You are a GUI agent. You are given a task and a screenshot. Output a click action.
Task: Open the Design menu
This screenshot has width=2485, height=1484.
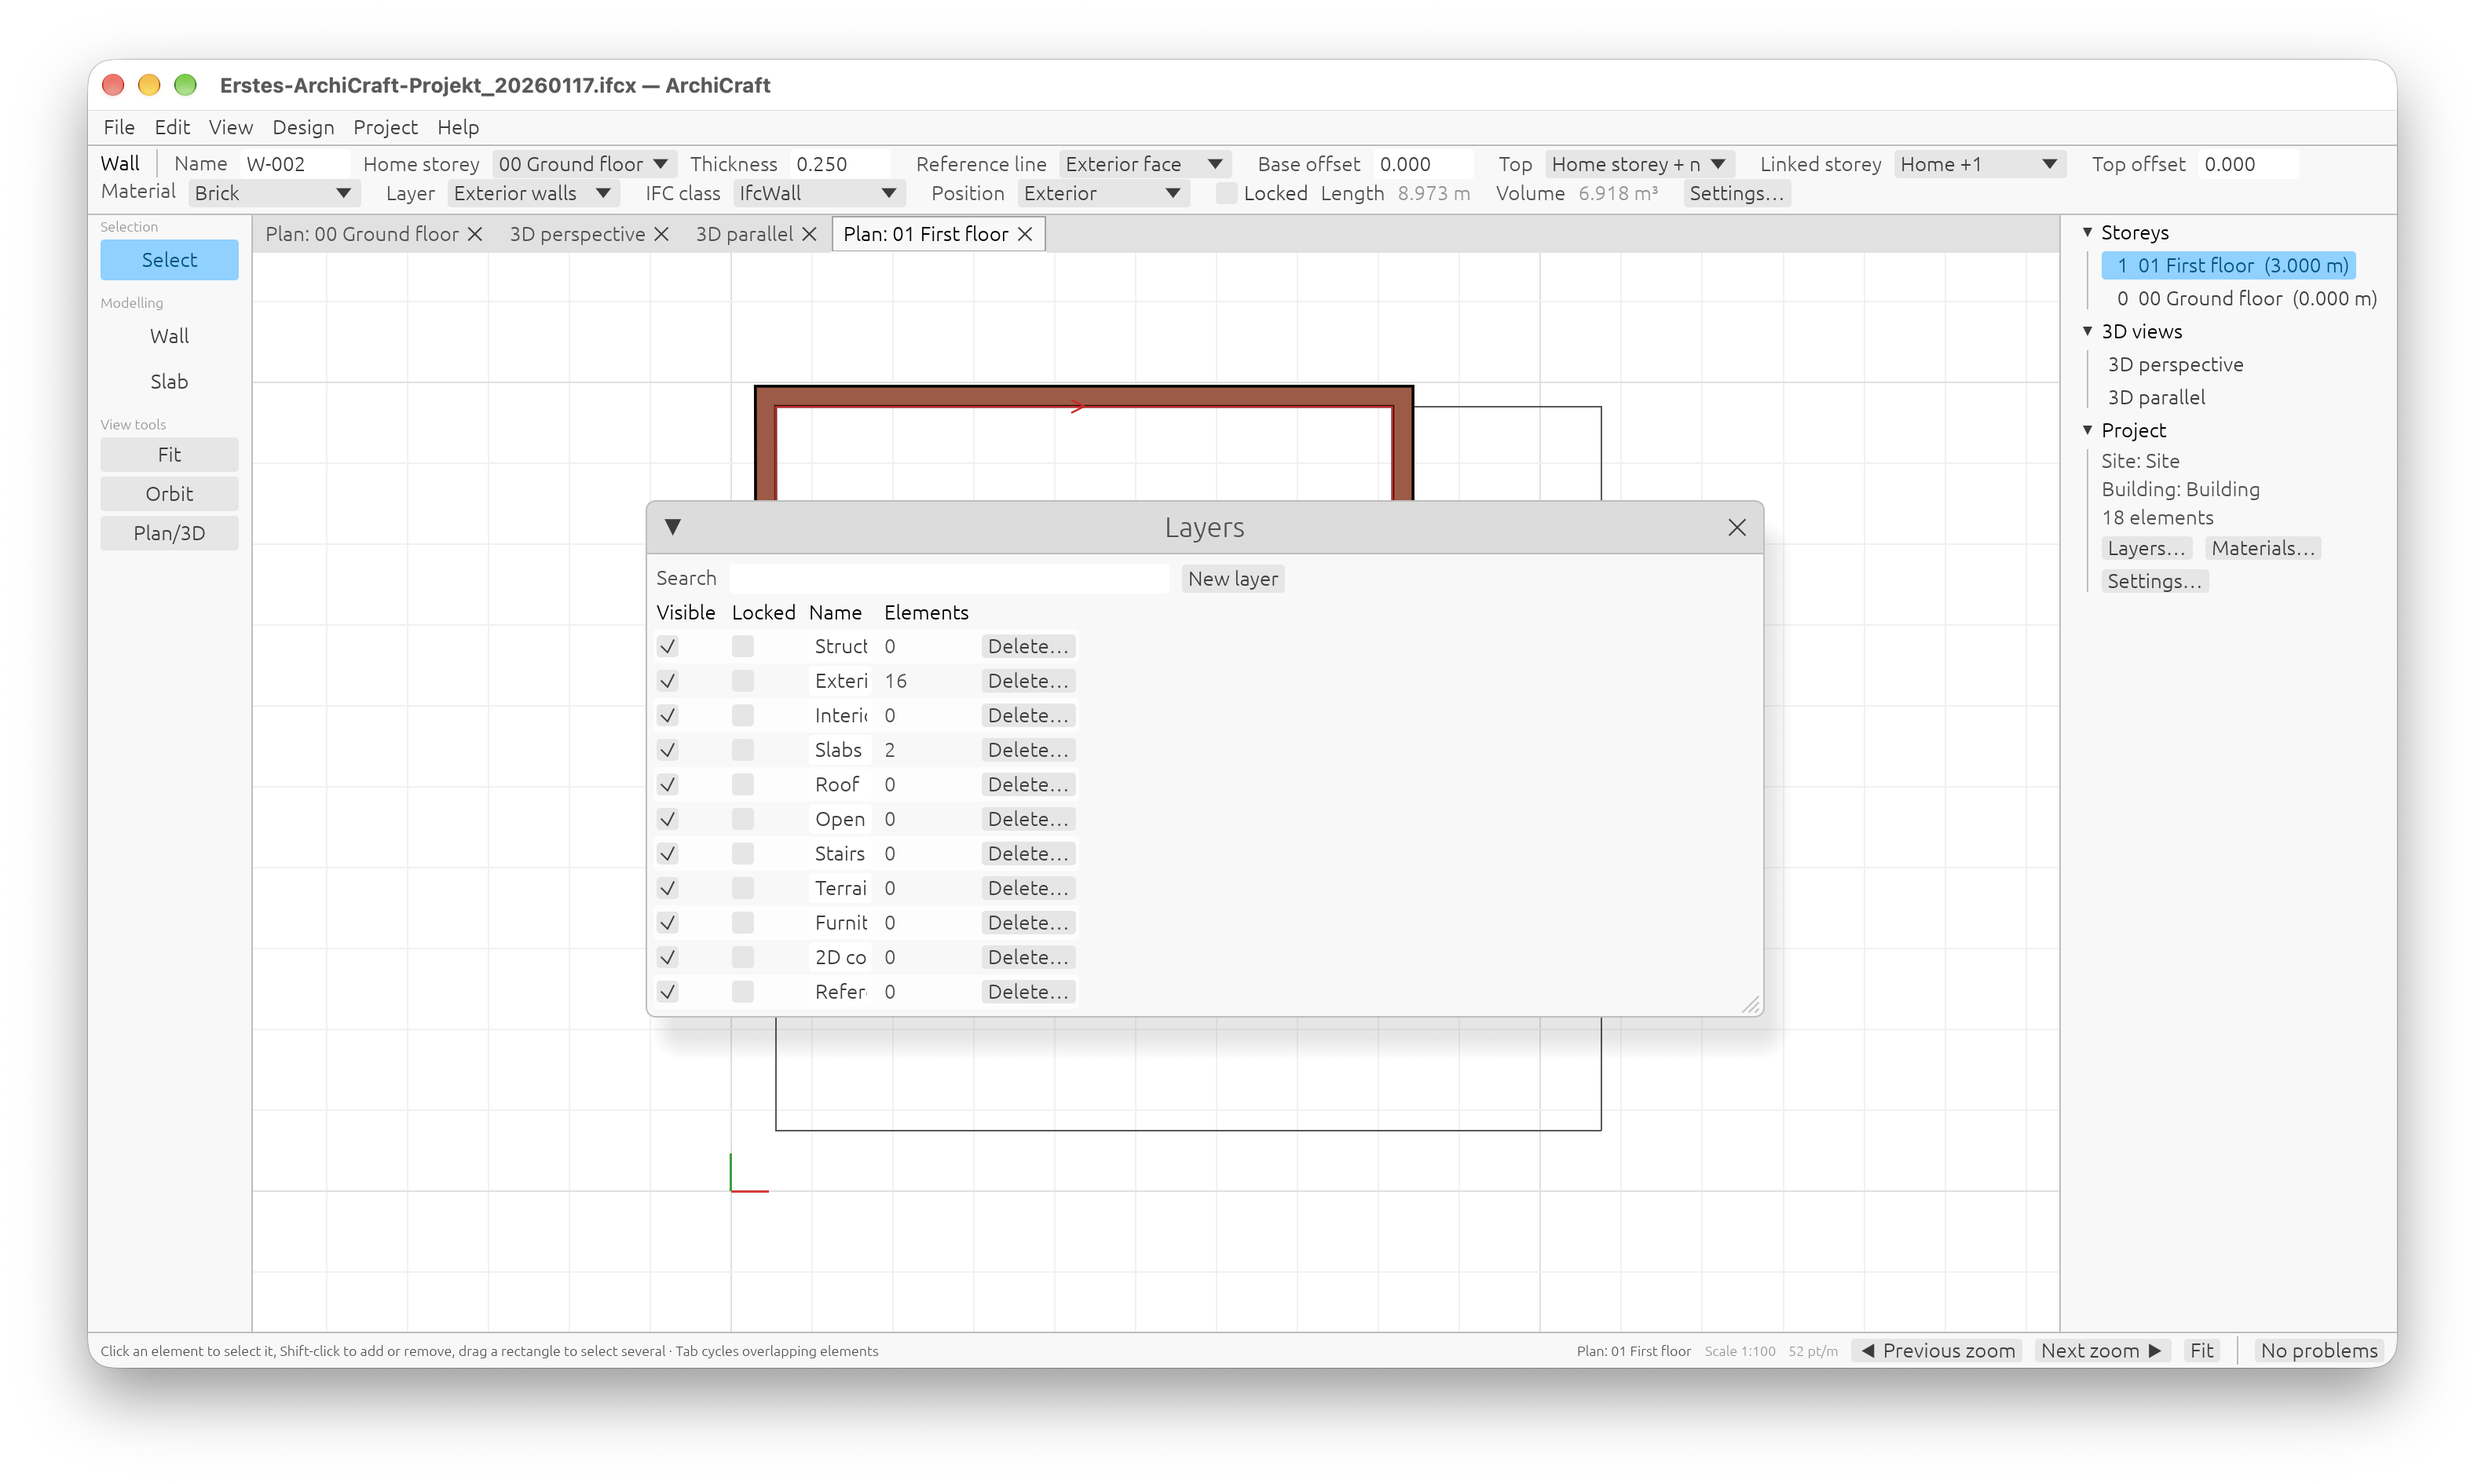point(303,127)
